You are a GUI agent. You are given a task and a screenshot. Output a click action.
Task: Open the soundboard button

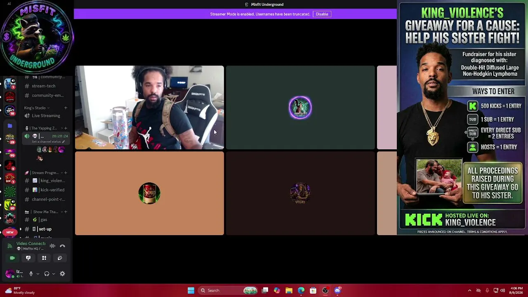click(x=60, y=258)
